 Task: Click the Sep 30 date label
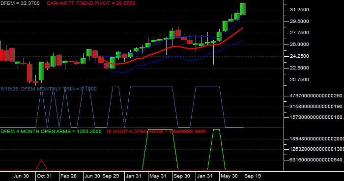(x=182, y=176)
